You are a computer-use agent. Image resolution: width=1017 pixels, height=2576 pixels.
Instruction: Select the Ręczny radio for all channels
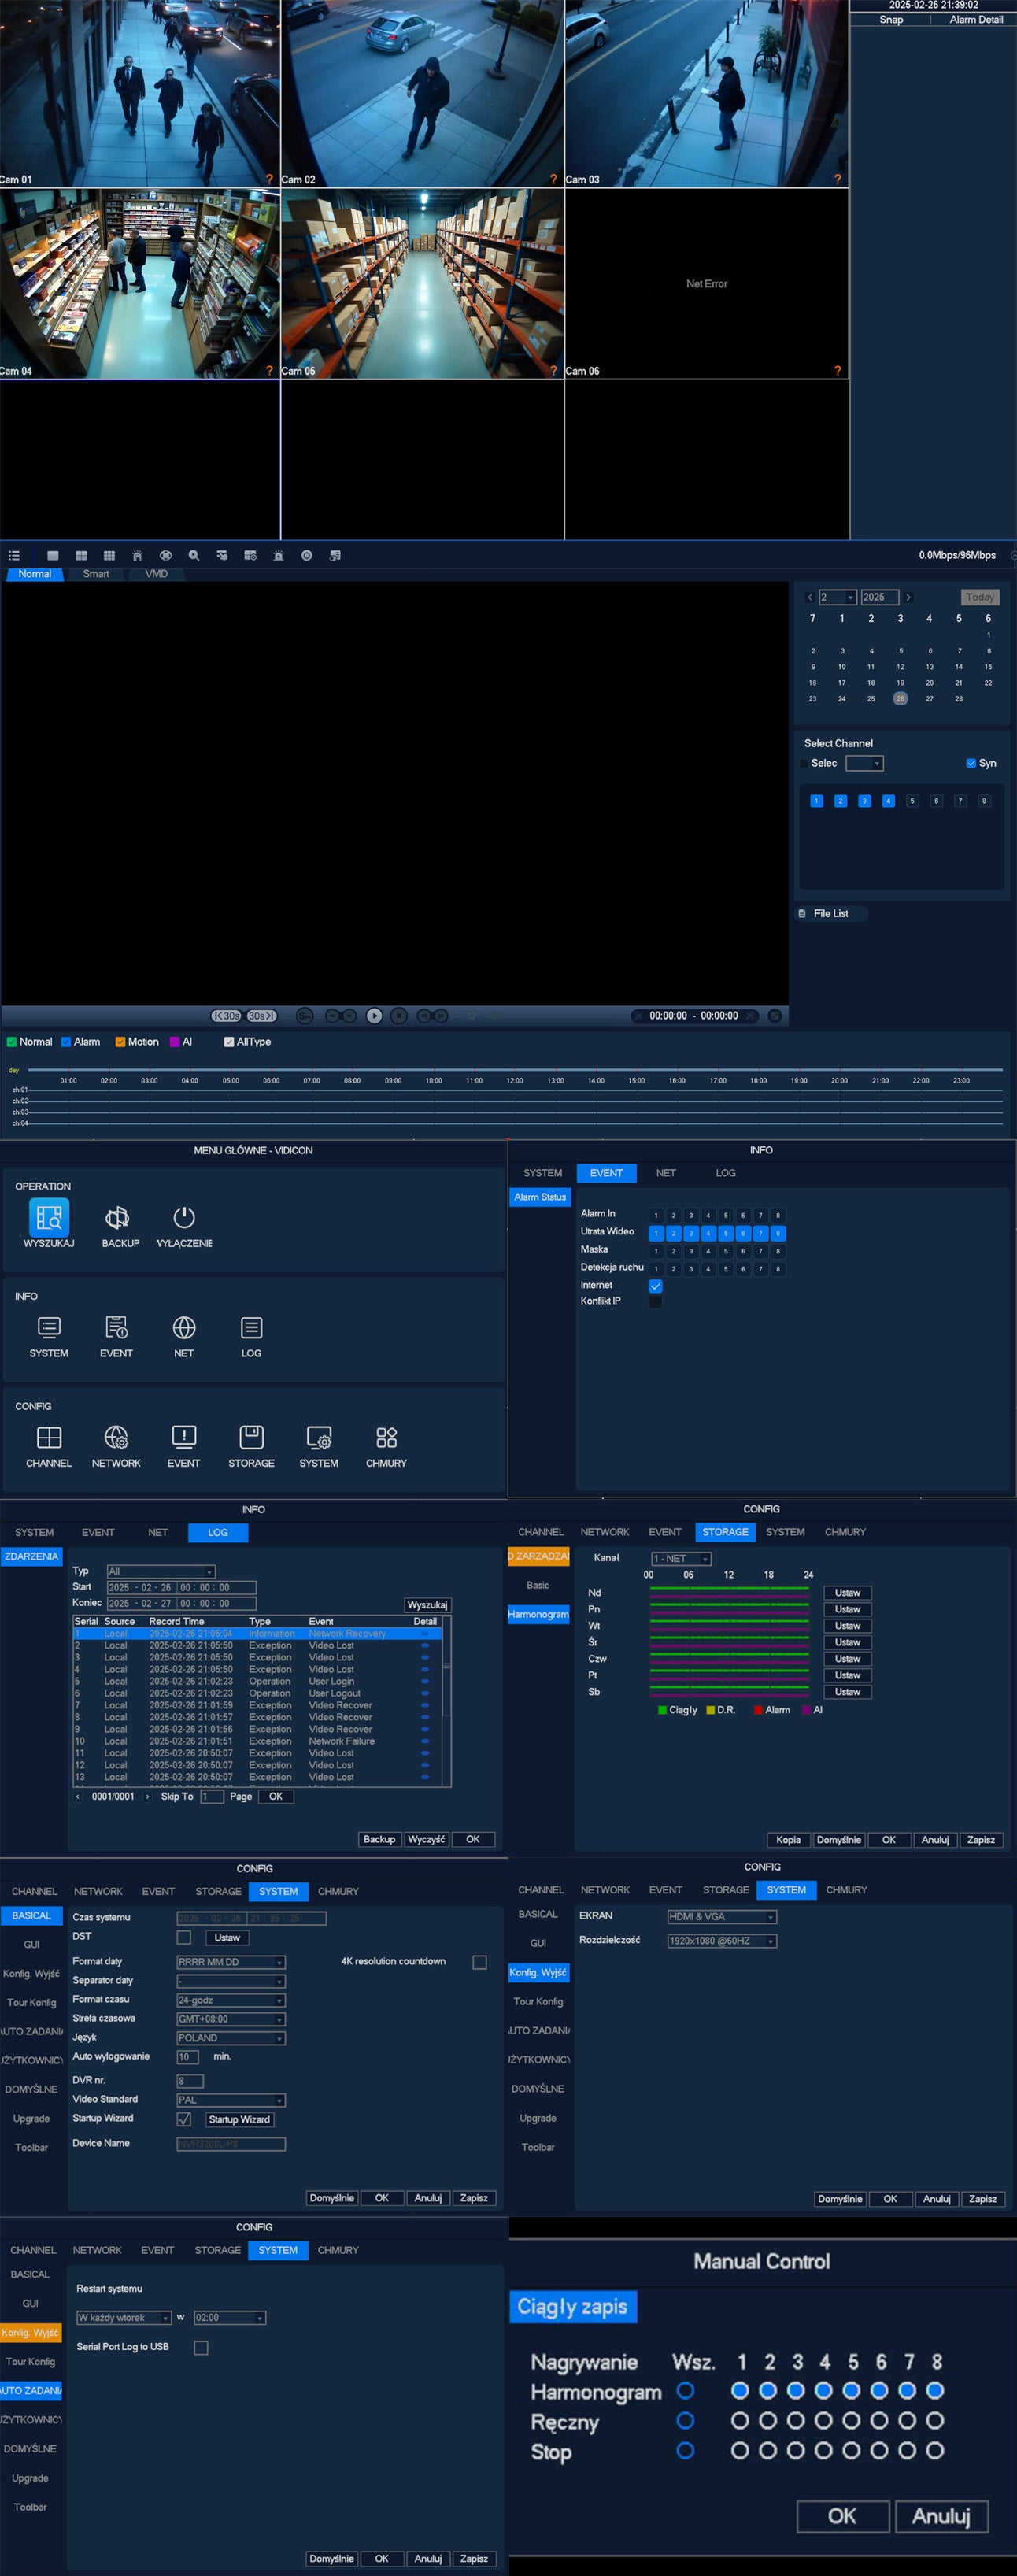pos(685,2421)
